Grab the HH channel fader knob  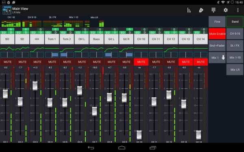click(x=35, y=86)
